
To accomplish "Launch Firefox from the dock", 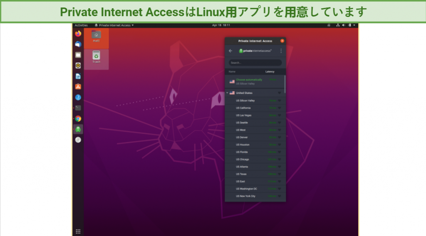I will pyautogui.click(x=78, y=34).
